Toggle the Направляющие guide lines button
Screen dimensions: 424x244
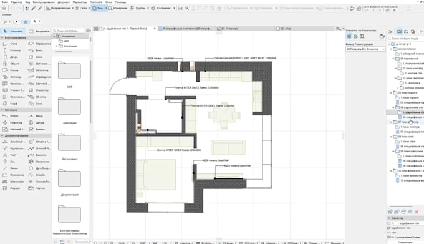59,8
